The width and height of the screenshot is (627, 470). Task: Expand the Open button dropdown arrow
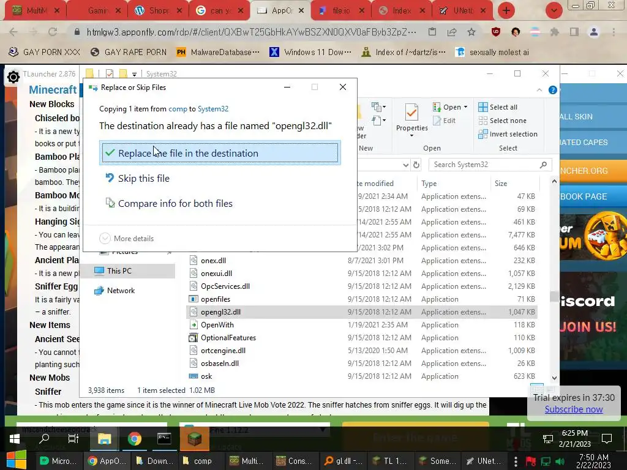465,107
